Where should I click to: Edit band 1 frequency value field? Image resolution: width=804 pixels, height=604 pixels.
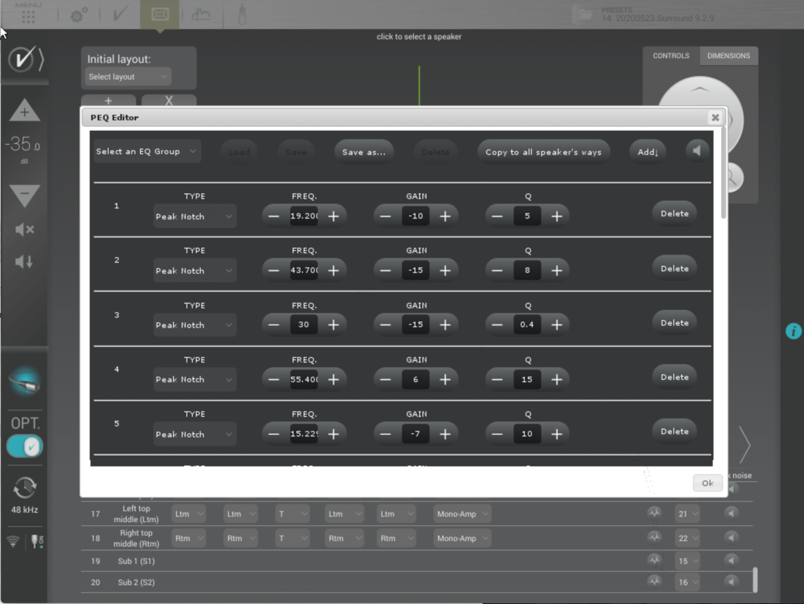[304, 216]
